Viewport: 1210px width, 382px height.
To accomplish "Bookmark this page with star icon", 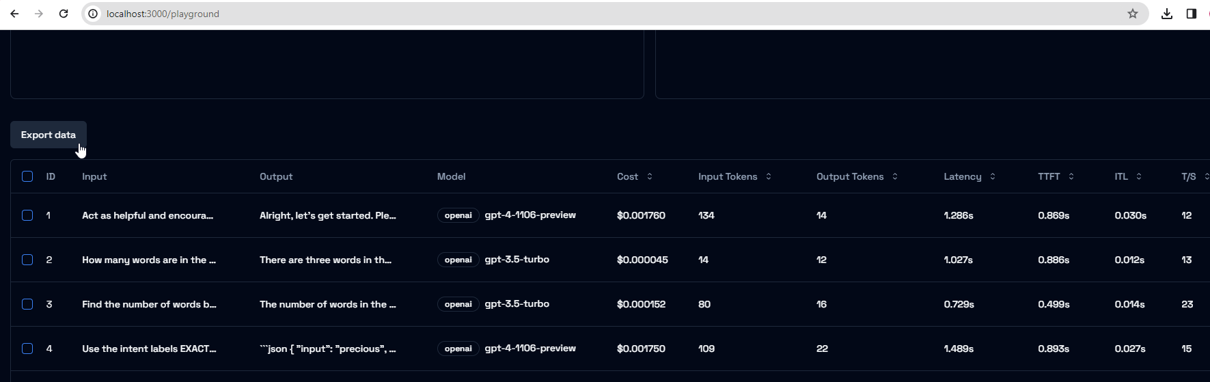I will (x=1132, y=14).
